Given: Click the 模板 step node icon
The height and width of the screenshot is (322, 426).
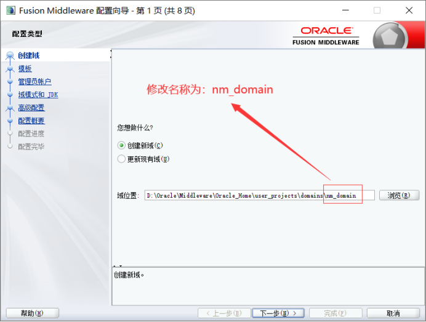Looking at the screenshot, I should click(10, 69).
